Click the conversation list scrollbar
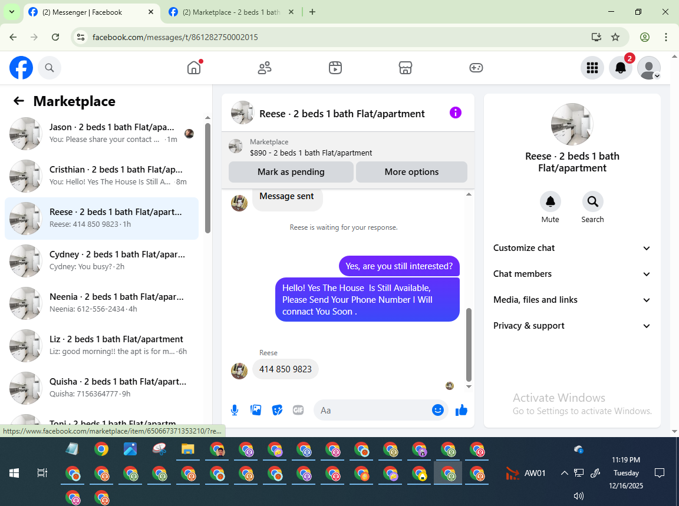679x506 pixels. [x=208, y=178]
